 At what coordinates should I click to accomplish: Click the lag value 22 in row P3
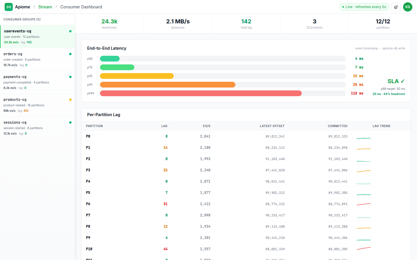click(165, 170)
